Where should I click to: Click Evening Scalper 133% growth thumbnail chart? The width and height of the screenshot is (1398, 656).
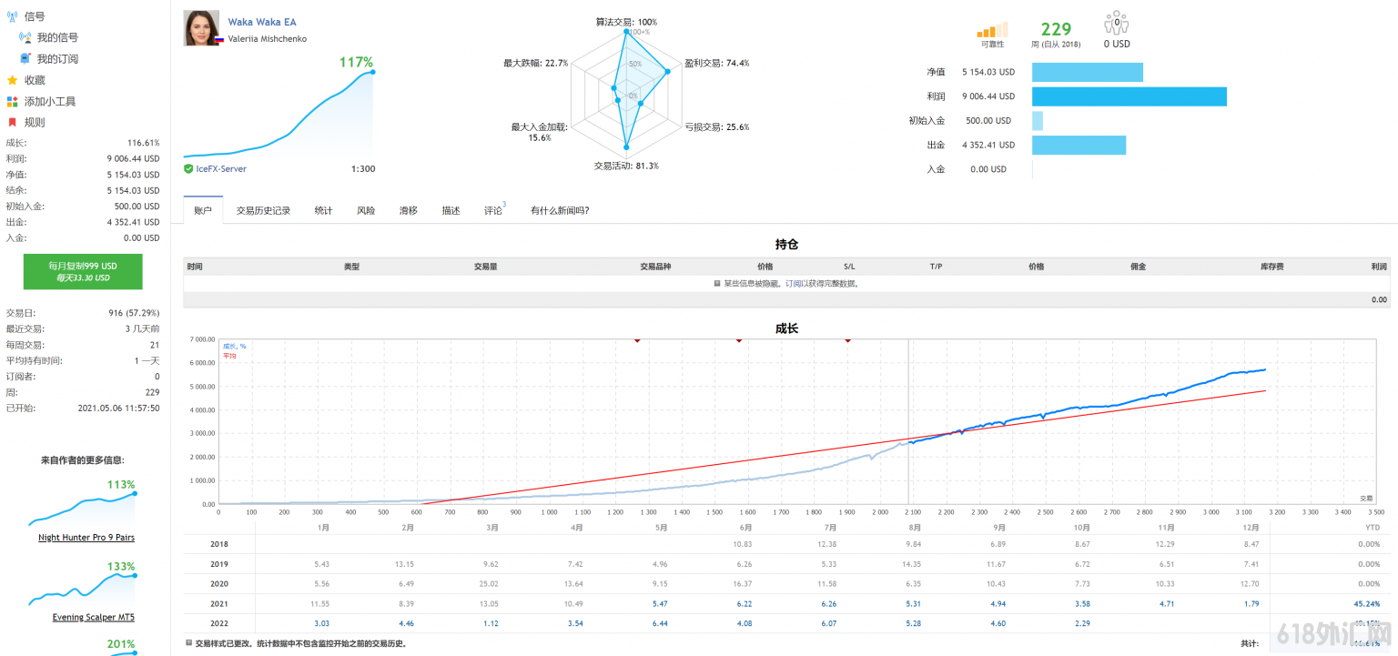[82, 590]
